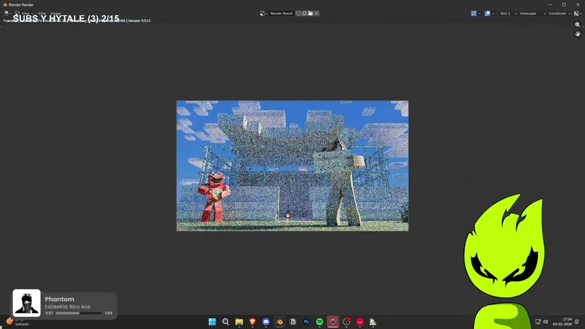585x329 pixels.
Task: Click the last taskbar app icon
Action: pos(373,322)
